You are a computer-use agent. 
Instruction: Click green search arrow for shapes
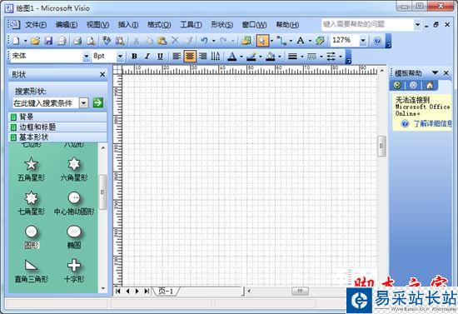[x=98, y=102]
